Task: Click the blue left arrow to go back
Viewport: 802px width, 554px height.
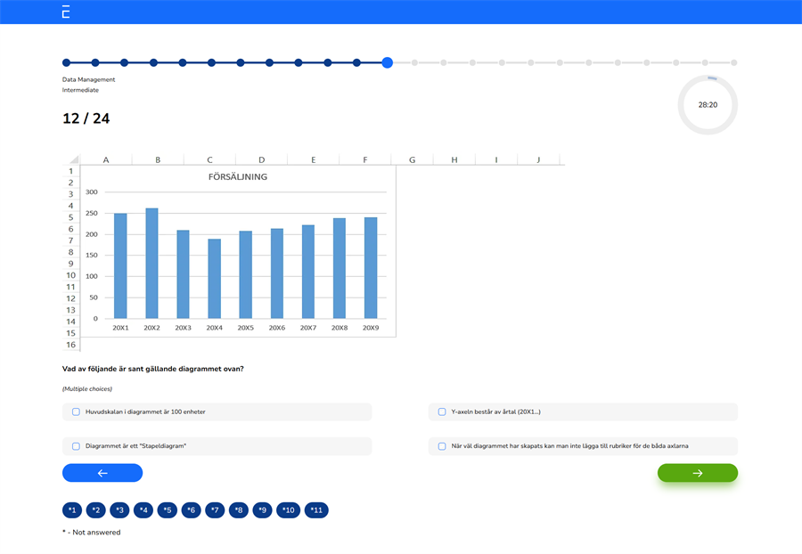Action: [102, 473]
